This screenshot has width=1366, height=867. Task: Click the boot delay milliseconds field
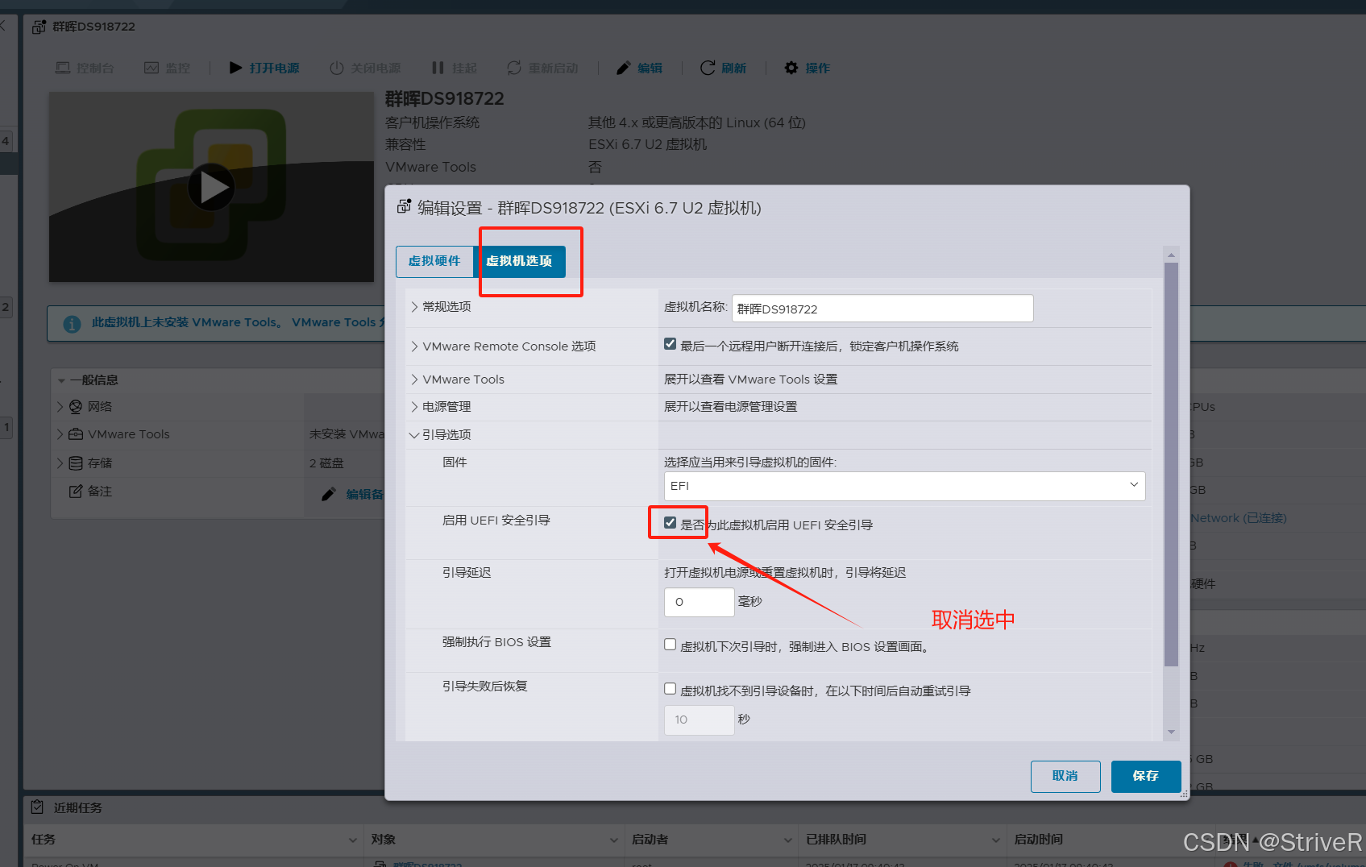(x=699, y=602)
